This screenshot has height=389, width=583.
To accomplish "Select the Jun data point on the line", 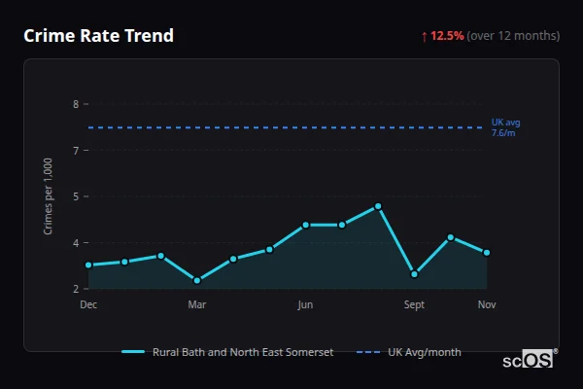I will 306,225.
